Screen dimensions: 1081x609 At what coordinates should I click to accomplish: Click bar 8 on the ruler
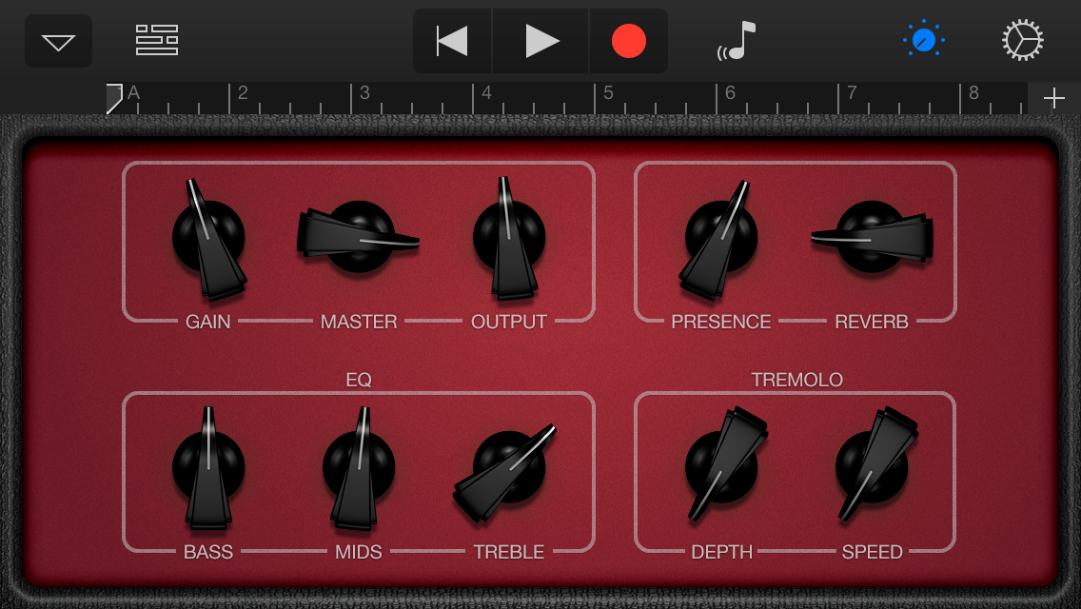click(x=973, y=93)
